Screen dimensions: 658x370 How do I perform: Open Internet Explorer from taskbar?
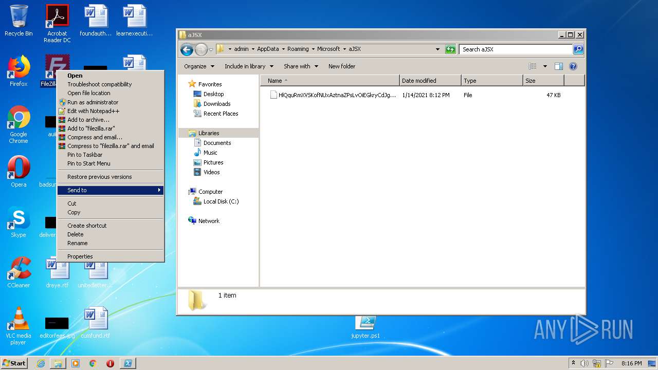(x=41, y=363)
